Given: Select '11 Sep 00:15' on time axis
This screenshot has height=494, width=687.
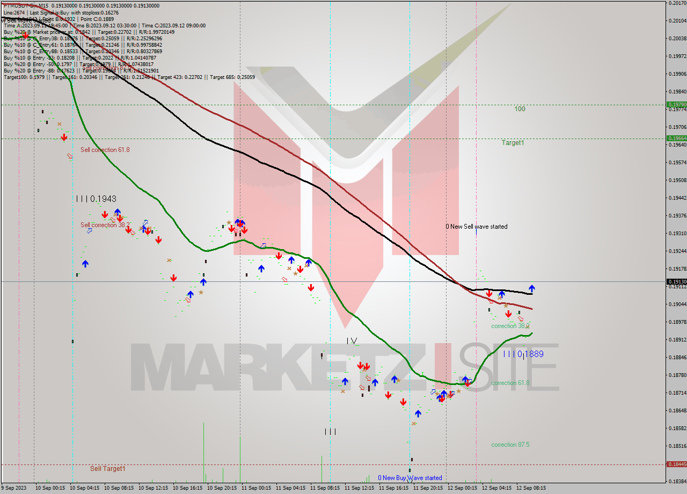Looking at the screenshot, I should (x=256, y=488).
